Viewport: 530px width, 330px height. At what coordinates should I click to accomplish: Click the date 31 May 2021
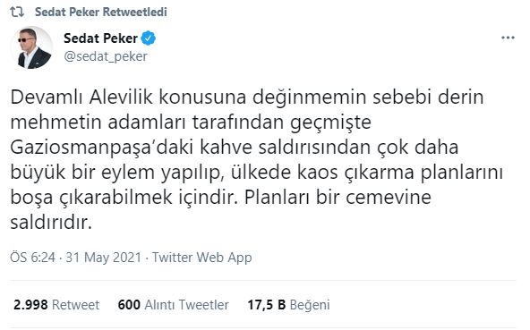(x=104, y=258)
